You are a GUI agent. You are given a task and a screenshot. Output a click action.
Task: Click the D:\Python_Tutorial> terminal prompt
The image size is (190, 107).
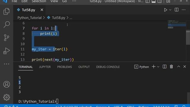coord(37,101)
